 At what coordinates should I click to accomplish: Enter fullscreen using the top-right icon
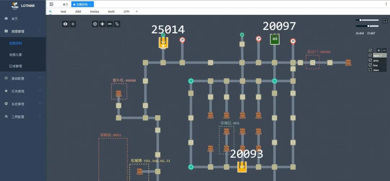coord(385,21)
